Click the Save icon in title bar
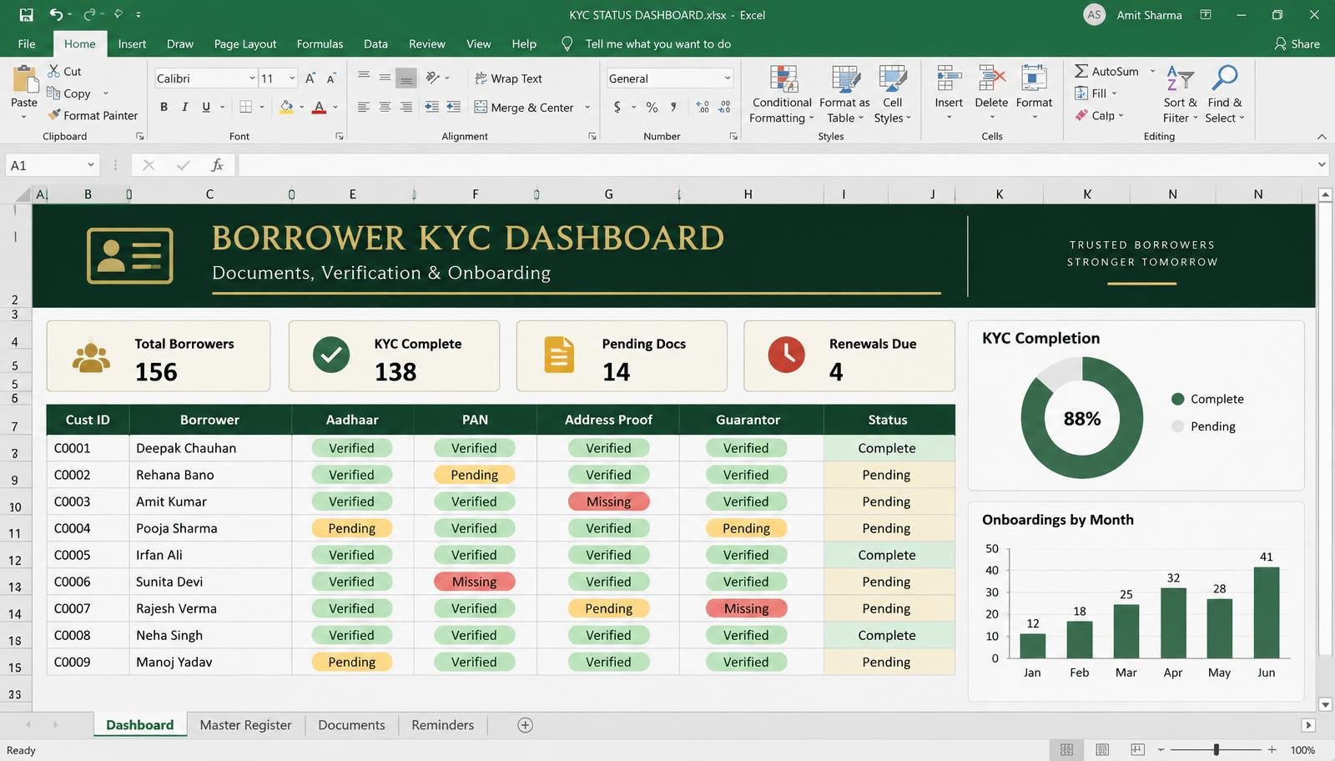 [x=26, y=14]
